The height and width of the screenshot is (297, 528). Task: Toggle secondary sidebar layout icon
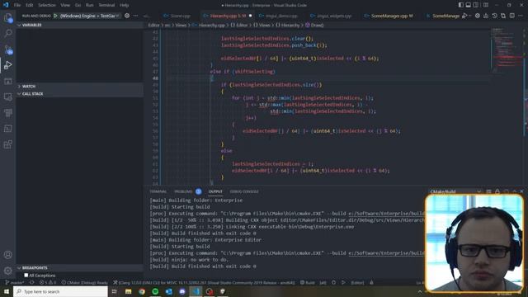tap(475, 5)
